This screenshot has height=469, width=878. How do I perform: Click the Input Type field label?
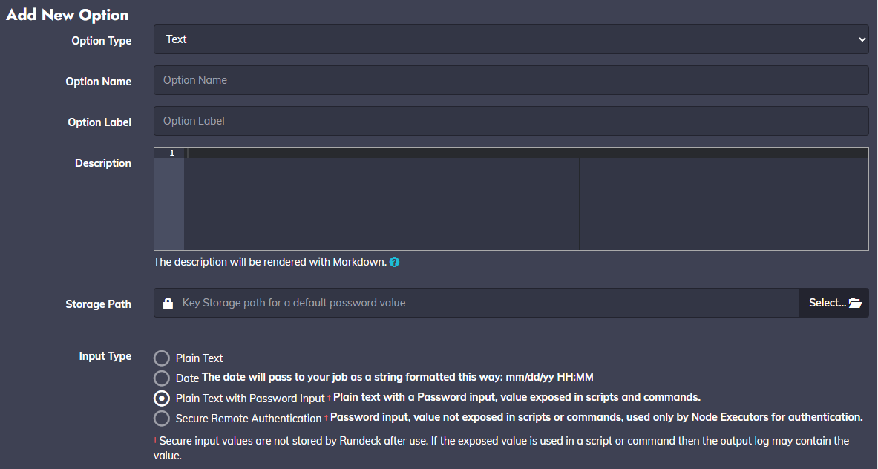click(105, 356)
